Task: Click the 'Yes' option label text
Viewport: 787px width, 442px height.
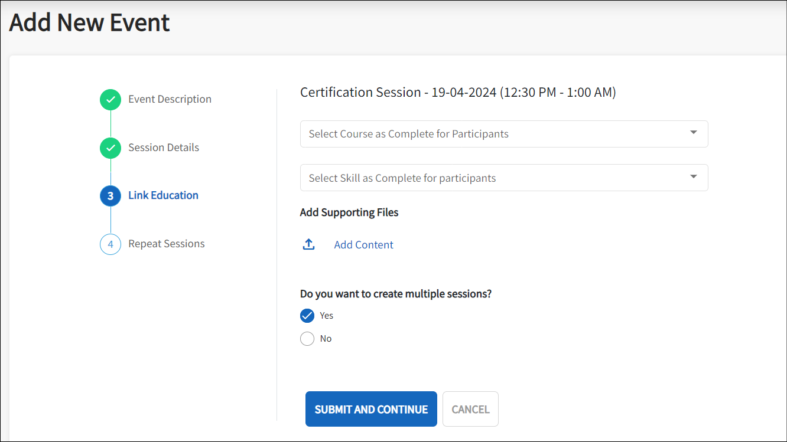Action: pos(327,316)
